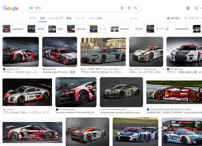Open the 8Speed.net Audi R8 image

click(60, 52)
